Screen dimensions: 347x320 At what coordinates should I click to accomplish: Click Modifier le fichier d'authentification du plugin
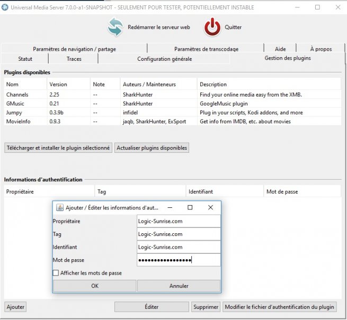279,307
